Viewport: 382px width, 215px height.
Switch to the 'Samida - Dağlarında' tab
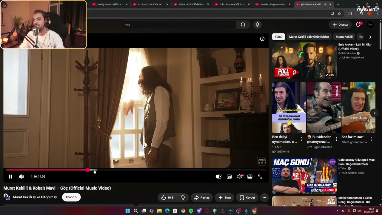coord(273,4)
